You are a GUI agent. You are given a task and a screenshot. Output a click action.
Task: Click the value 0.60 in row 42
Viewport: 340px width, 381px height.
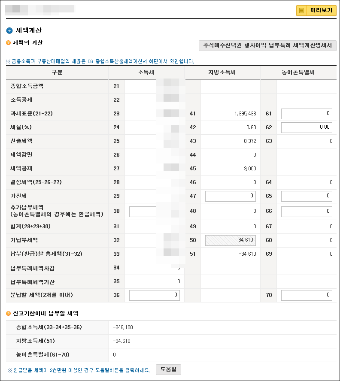point(251,127)
